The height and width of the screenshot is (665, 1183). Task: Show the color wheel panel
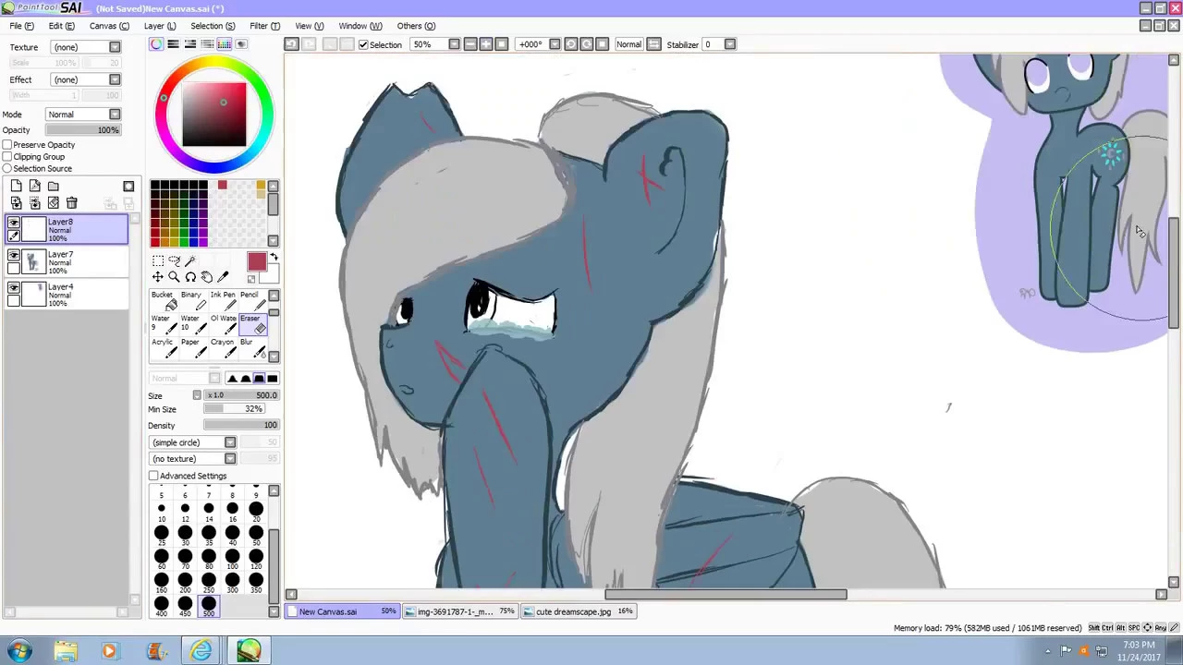tap(156, 44)
